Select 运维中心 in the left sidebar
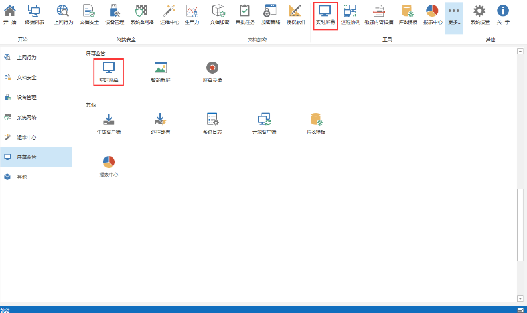Image resolution: width=527 pixels, height=313 pixels. click(x=27, y=137)
